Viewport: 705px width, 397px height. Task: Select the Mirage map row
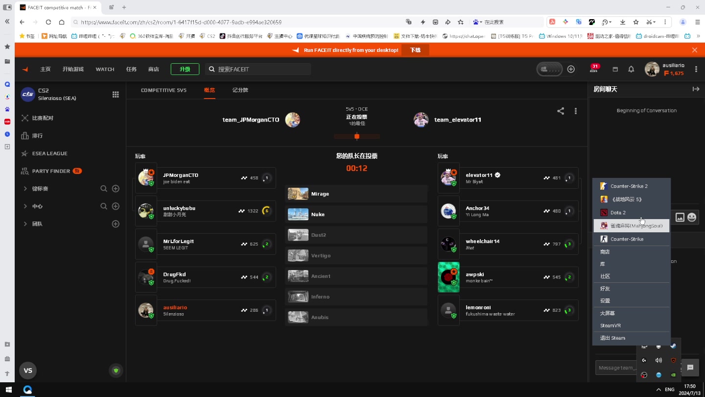[356, 194]
